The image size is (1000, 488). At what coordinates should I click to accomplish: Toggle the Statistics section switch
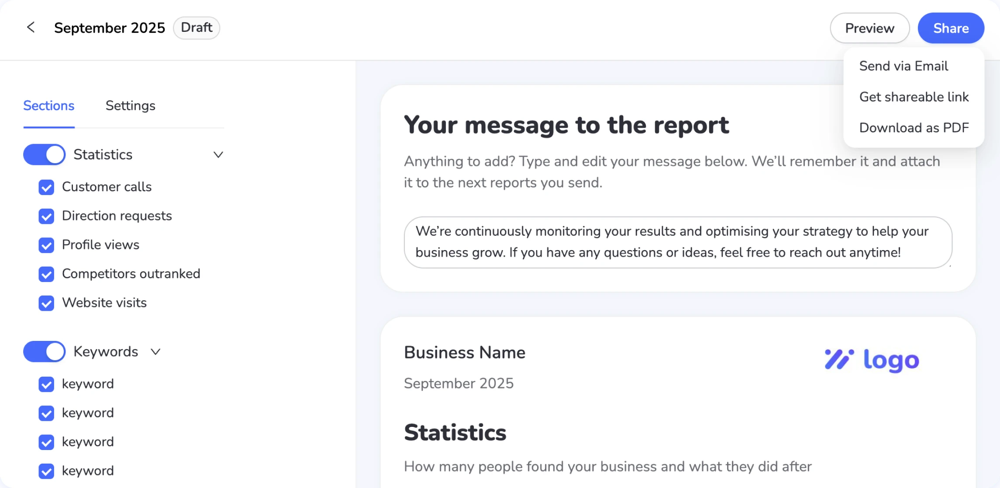point(45,155)
